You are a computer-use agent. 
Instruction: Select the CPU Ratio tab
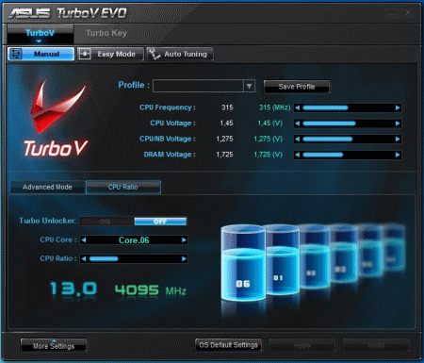tap(123, 187)
